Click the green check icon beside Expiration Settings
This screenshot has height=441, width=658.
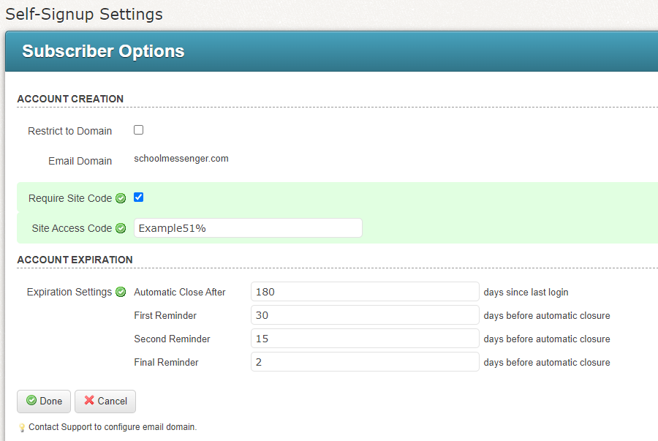[121, 292]
